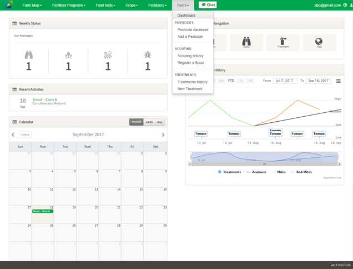Click the Tomato flag near 10. Jul
353x269 pixels.
click(201, 134)
